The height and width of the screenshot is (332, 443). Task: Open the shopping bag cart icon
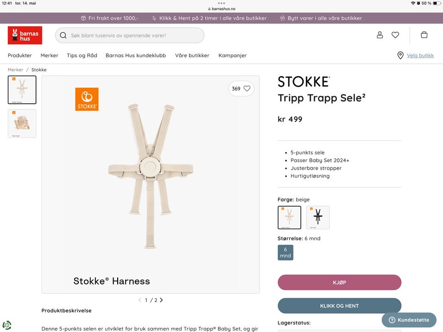click(x=424, y=35)
